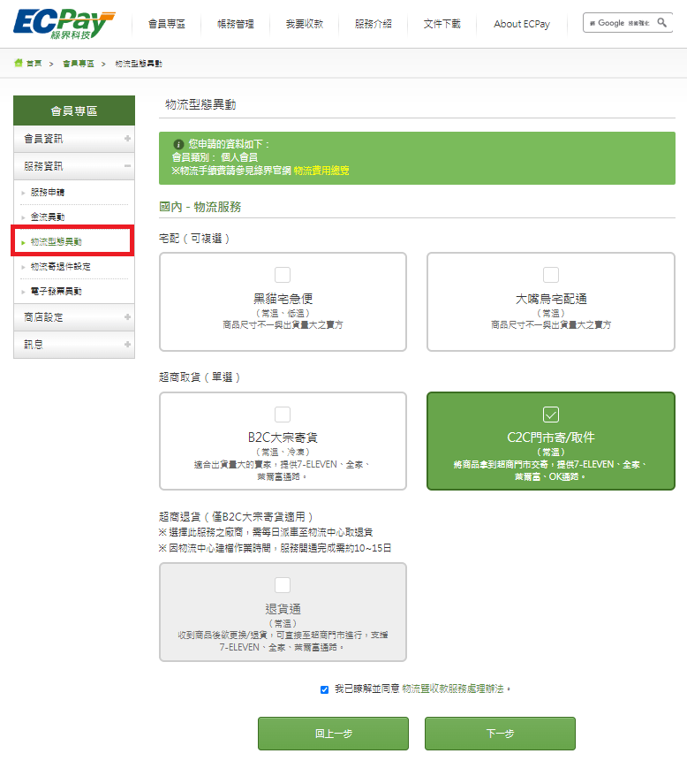
Task: Open 物流暨收款服務處理辦法 link
Action: (453, 689)
